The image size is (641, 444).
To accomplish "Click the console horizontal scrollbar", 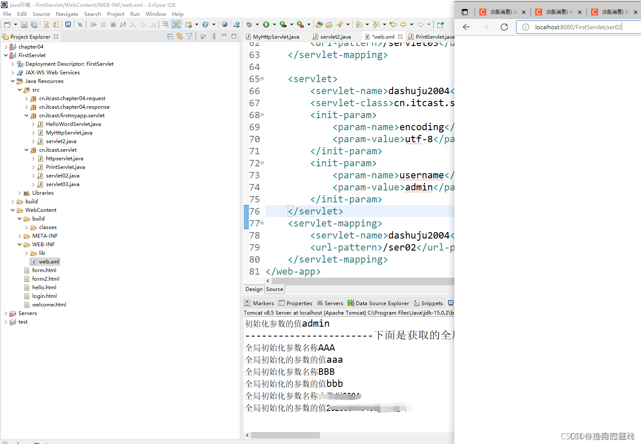I will coord(285,435).
